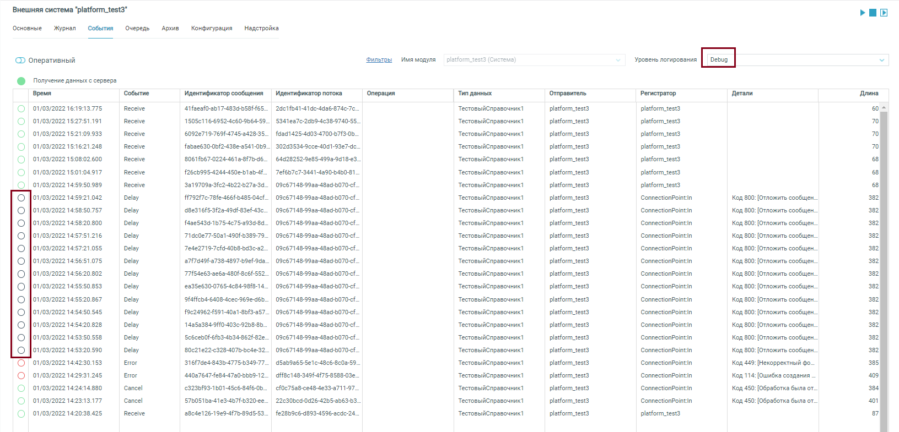Click the circle for row 14:53:50.558
This screenshot has width=899, height=432.
click(21, 338)
